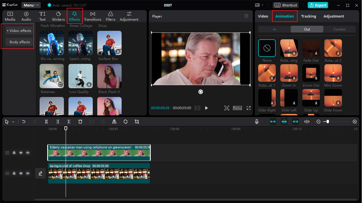Viewport: 362px width, 203px height.
Task: Open the Ratio dropdown in player
Action: pos(237,108)
